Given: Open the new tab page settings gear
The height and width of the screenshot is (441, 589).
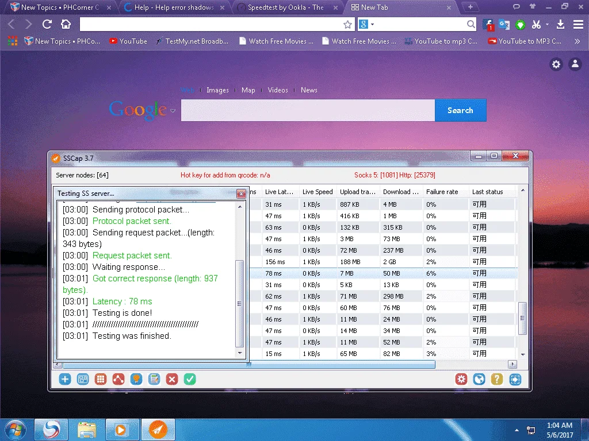Looking at the screenshot, I should coord(556,64).
